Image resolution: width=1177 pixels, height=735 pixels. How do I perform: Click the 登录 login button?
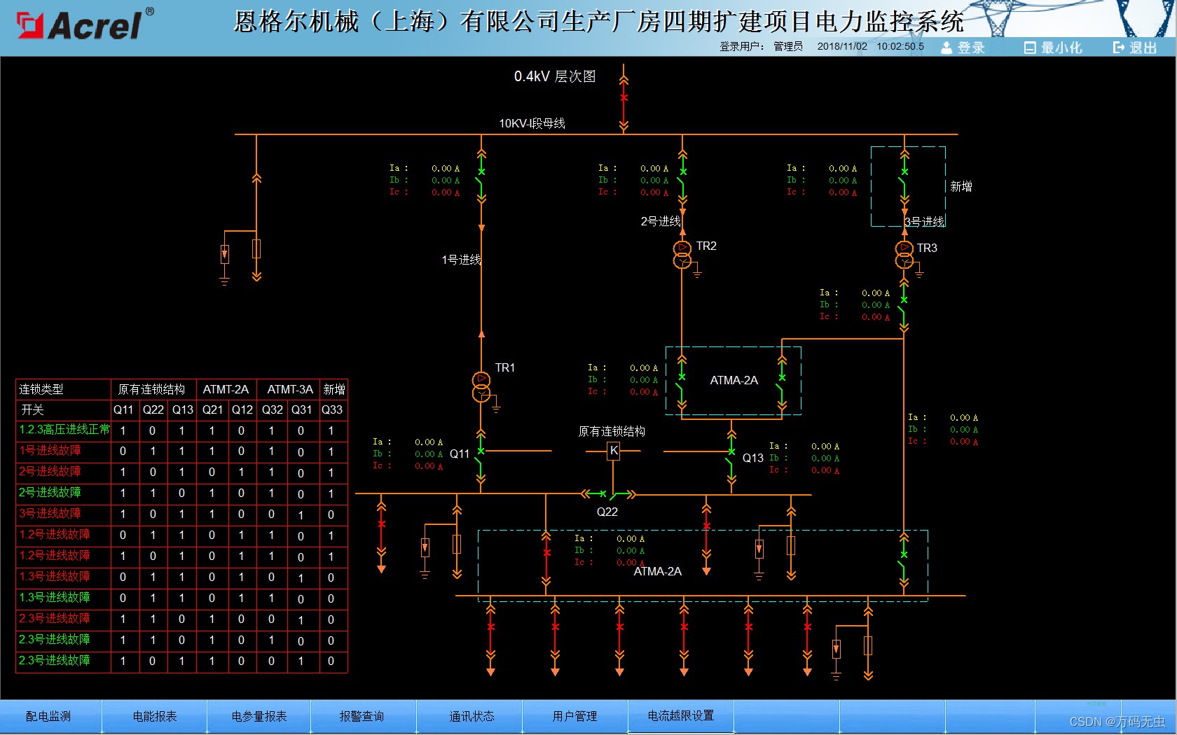963,48
